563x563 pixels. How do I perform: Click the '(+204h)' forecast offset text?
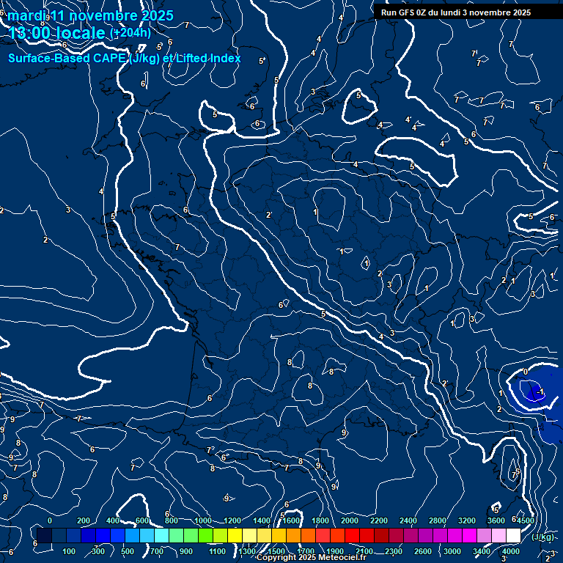coord(130,33)
